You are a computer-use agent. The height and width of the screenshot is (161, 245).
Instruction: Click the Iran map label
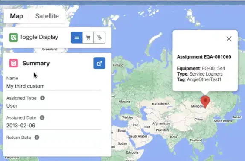click(147, 127)
